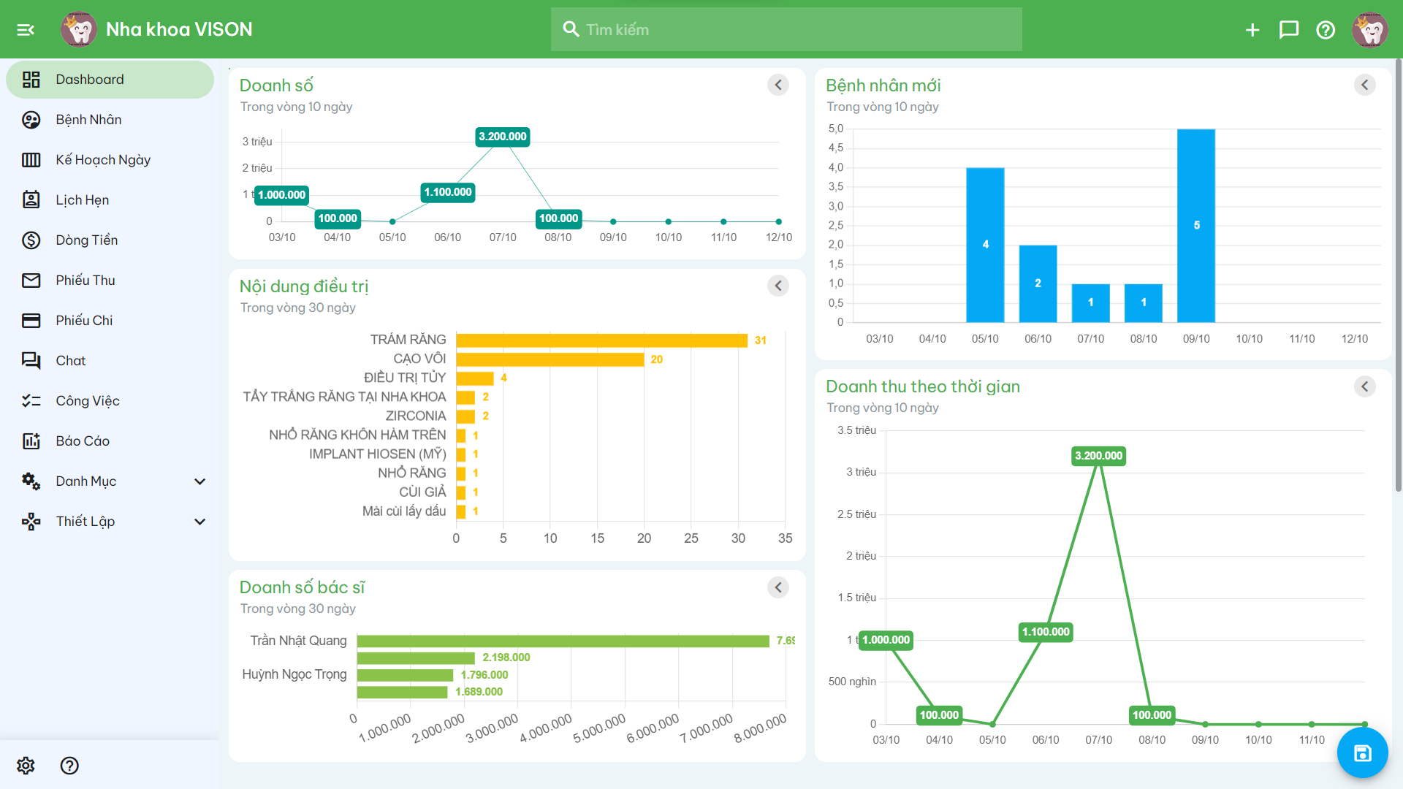The image size is (1403, 789).
Task: Click the plus icon in the top bar
Action: click(x=1252, y=30)
